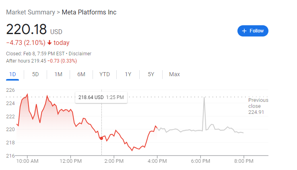Click the gray after-hours spike peak
The width and height of the screenshot is (297, 170).
pos(204,97)
